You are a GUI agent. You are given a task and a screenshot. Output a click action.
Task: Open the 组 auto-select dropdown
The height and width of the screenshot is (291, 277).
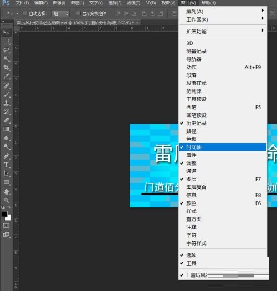(x=60, y=13)
